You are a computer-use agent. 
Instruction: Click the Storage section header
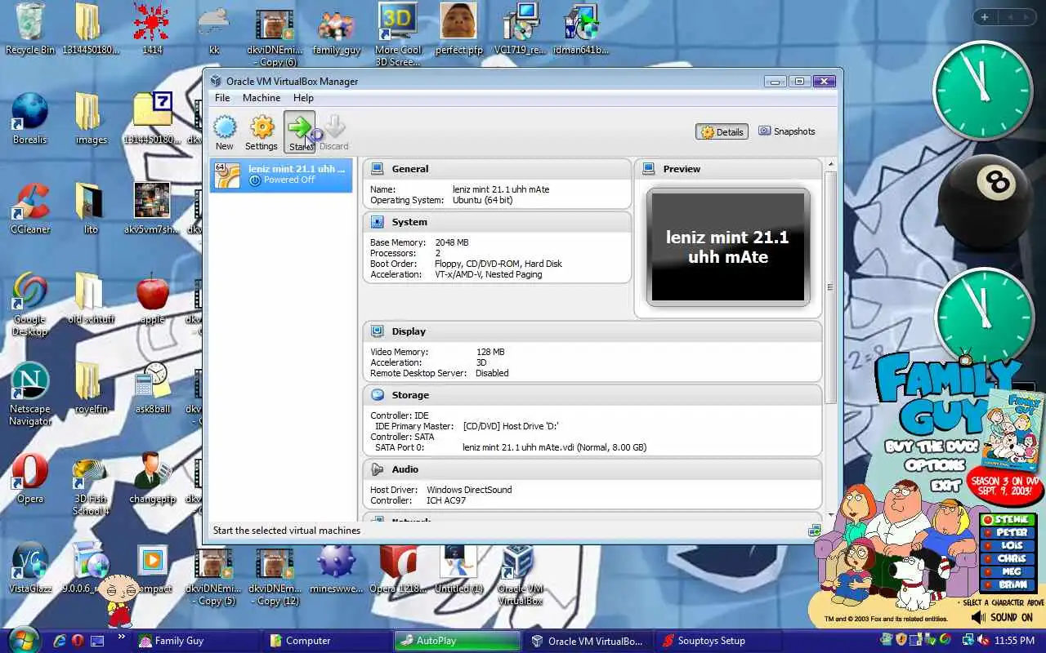[x=592, y=395]
